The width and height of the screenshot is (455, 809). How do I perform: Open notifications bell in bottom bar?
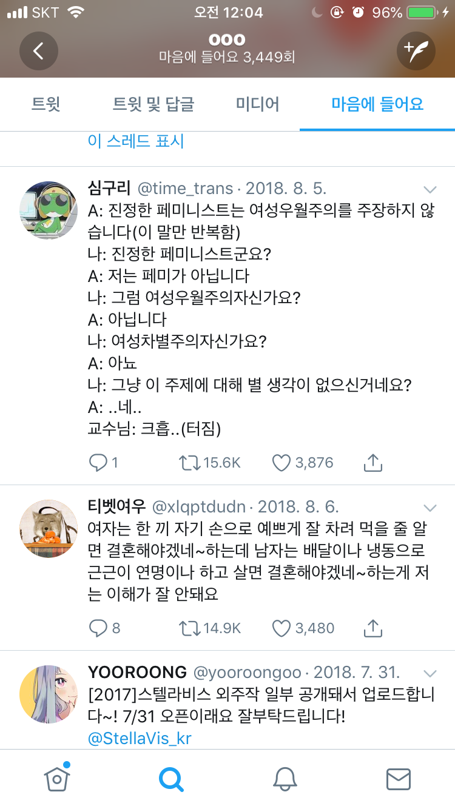point(285,779)
